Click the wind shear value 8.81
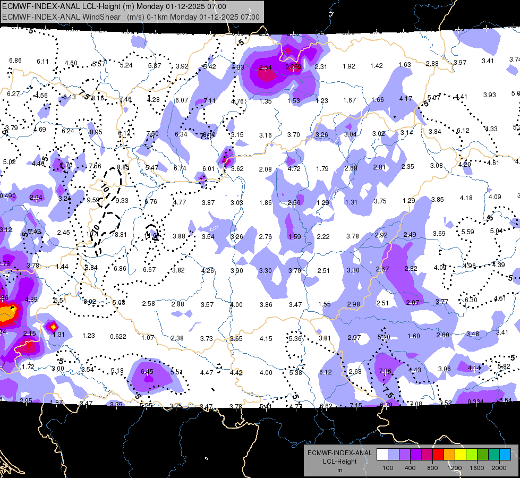Image resolution: width=520 pixels, height=478 pixels. [x=121, y=235]
